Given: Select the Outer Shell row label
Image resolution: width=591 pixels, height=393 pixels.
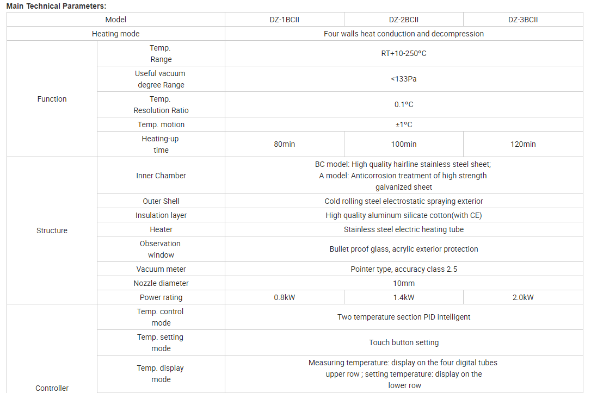Looking at the screenshot, I should (161, 201).
